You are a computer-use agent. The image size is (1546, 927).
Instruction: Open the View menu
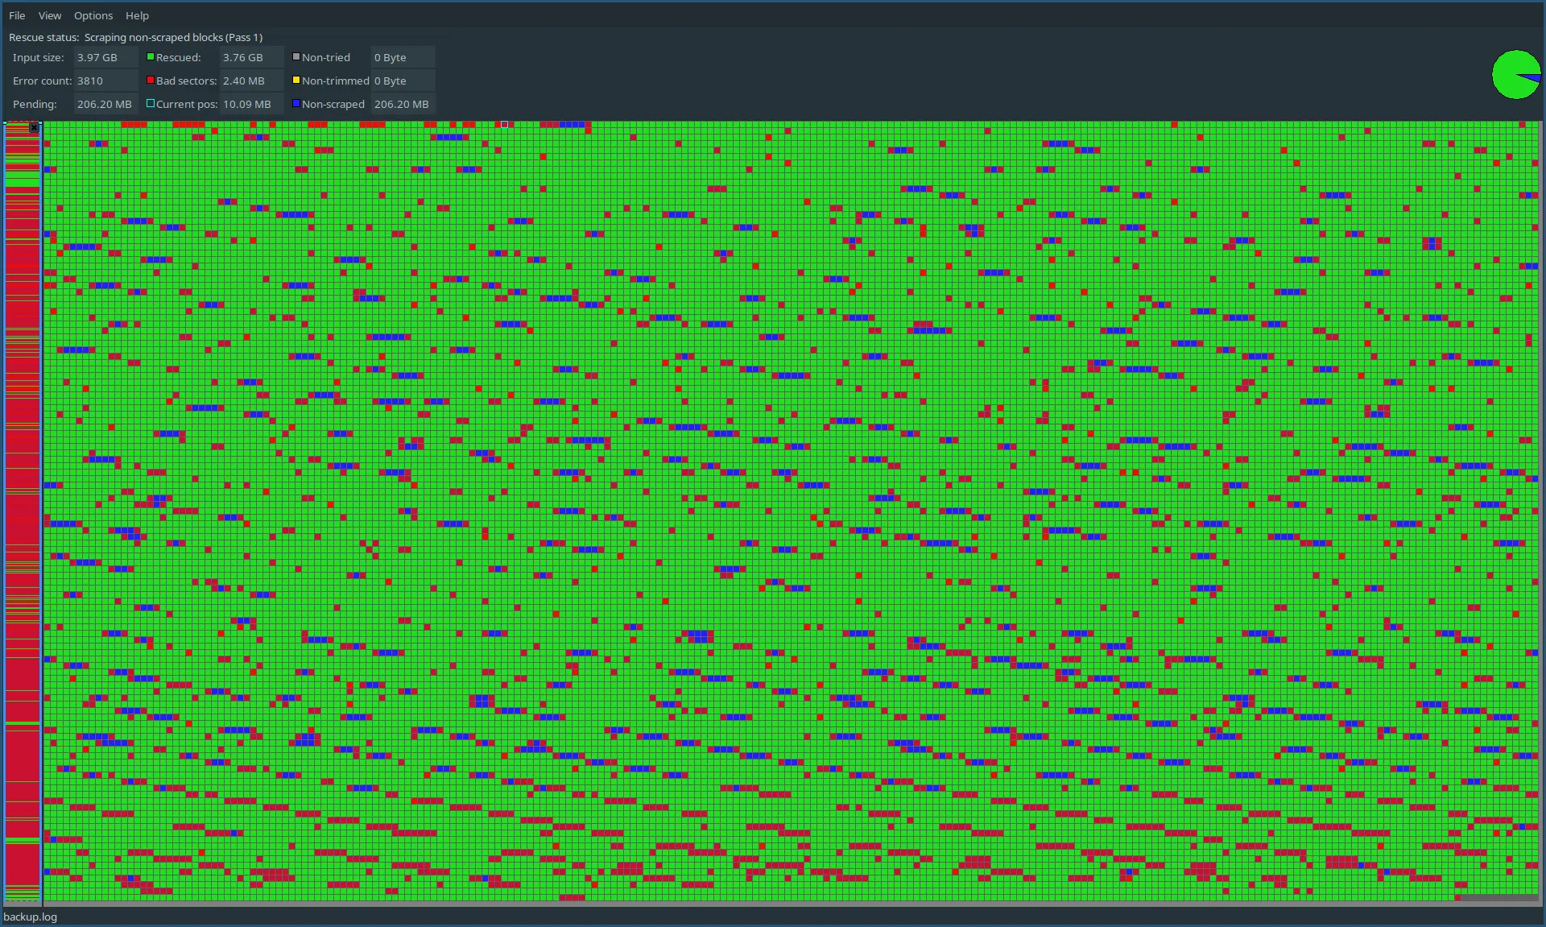(x=50, y=15)
